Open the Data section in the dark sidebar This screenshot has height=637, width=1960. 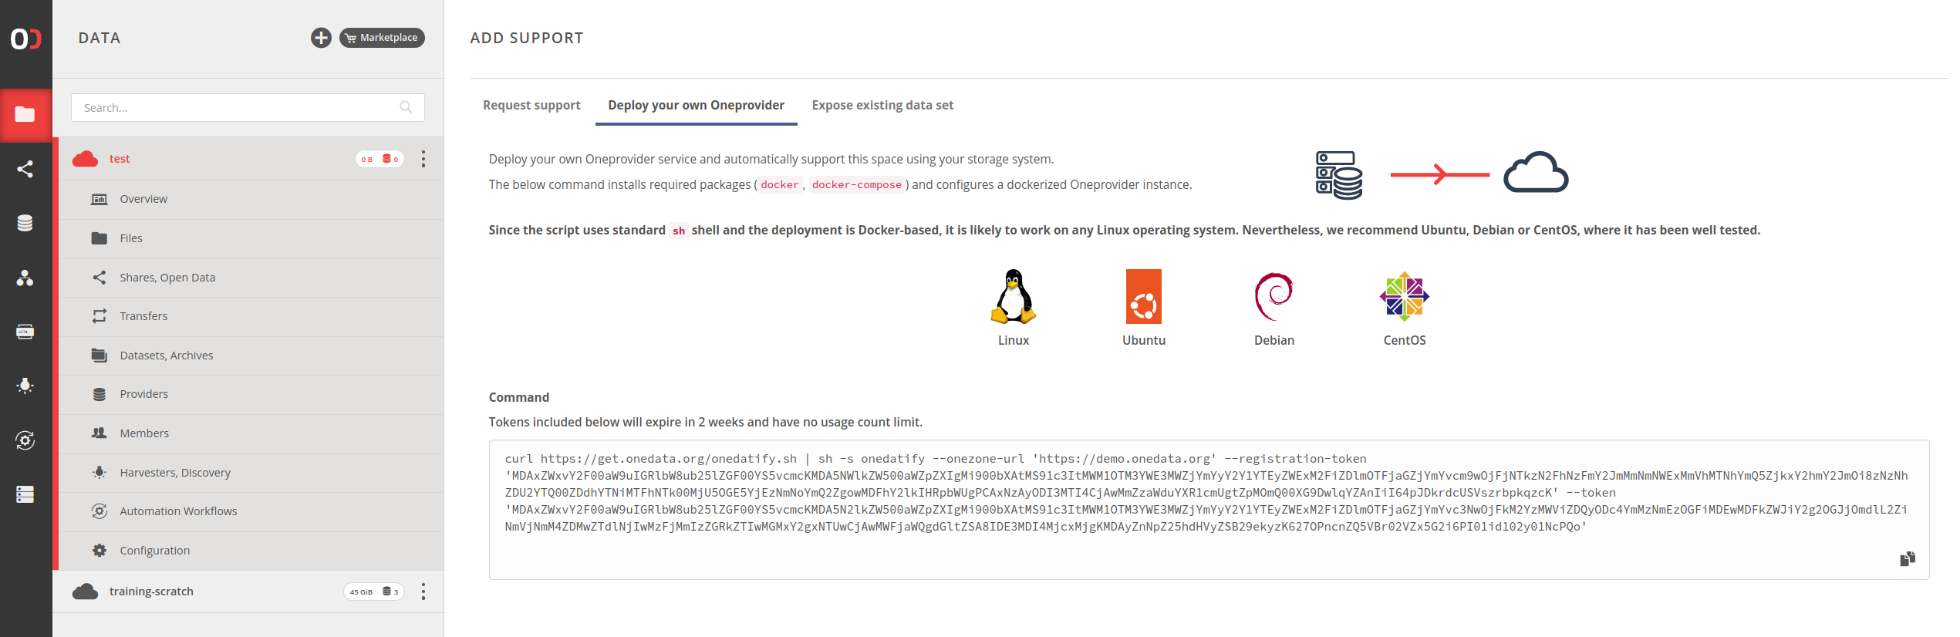(x=25, y=115)
